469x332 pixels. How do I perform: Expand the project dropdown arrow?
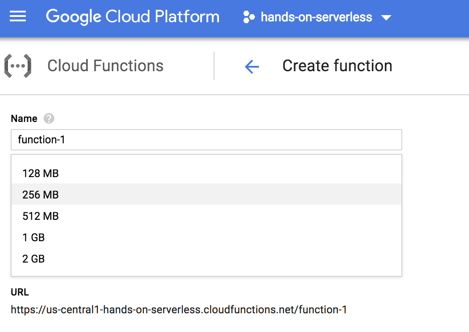(386, 18)
